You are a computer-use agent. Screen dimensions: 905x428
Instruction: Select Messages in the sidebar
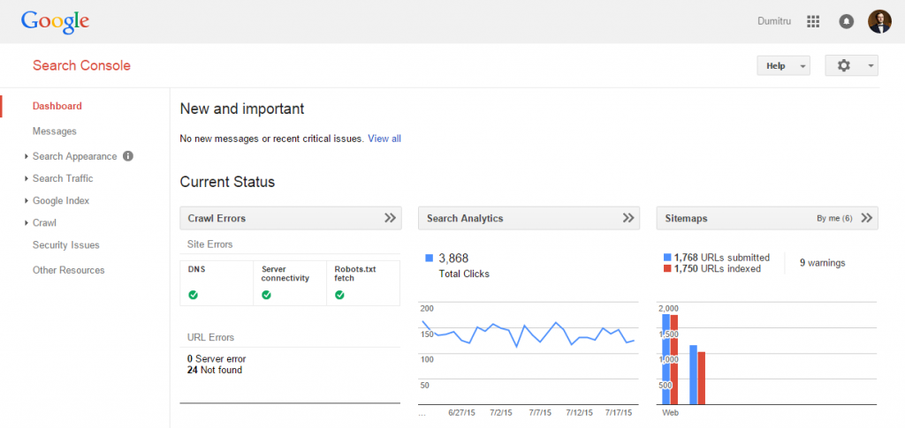pyautogui.click(x=55, y=131)
